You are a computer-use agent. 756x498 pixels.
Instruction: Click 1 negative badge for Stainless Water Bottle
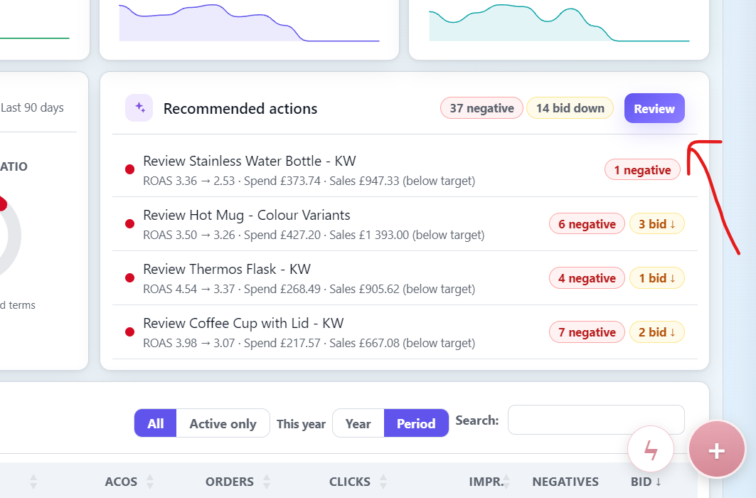pyautogui.click(x=642, y=170)
